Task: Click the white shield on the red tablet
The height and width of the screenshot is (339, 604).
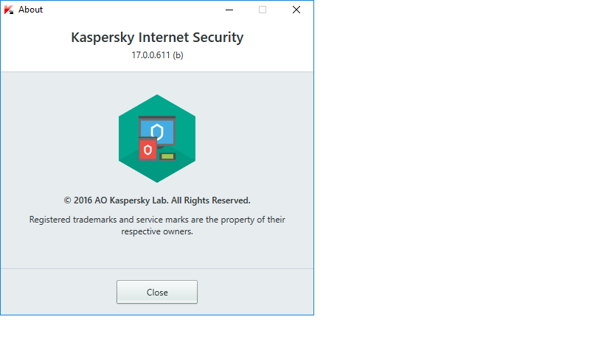Action: tap(148, 150)
